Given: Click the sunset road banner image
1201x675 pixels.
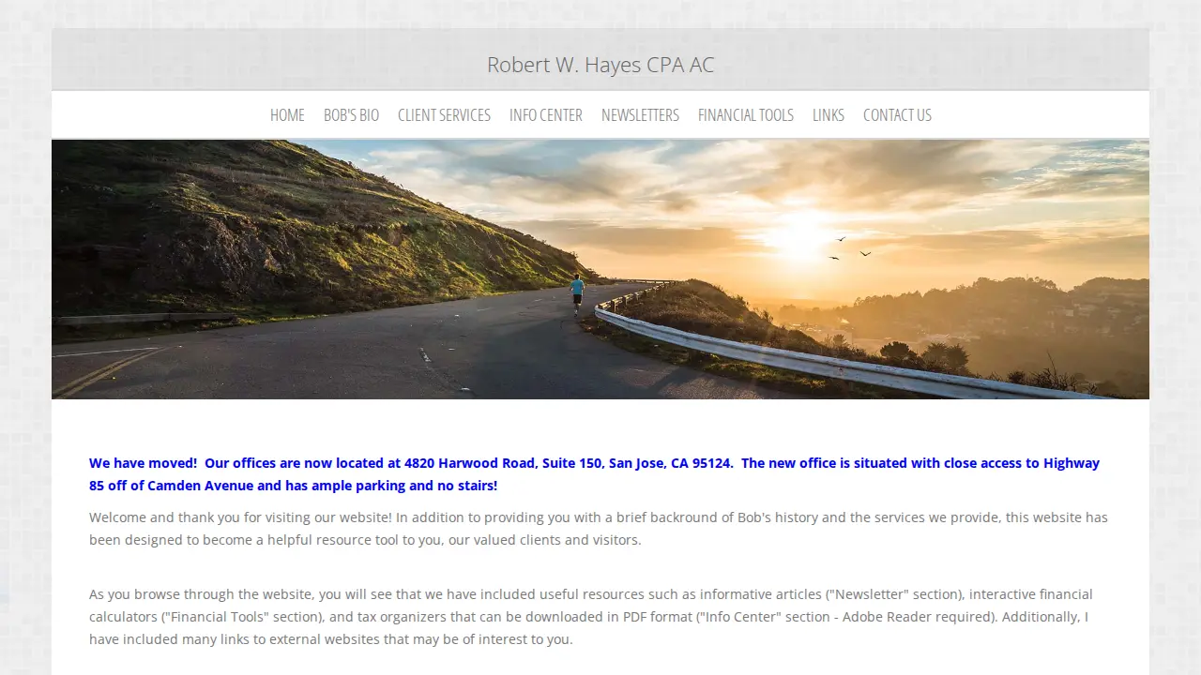Looking at the screenshot, I should pyautogui.click(x=600, y=269).
